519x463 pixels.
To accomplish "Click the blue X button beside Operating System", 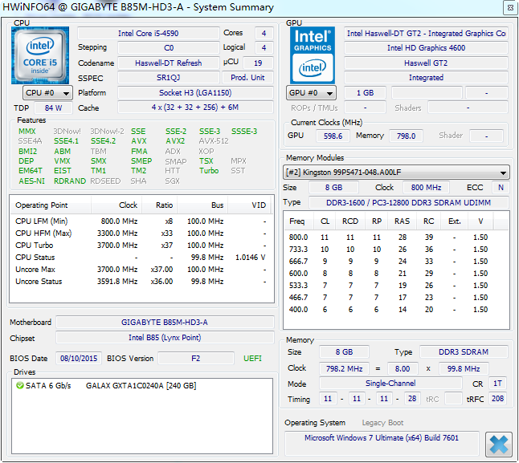I will click(x=498, y=443).
